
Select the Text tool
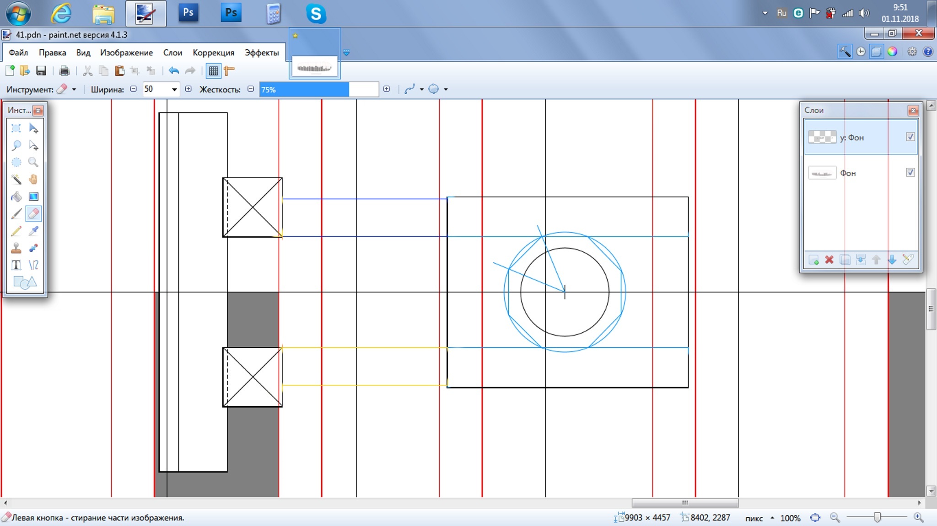16,265
